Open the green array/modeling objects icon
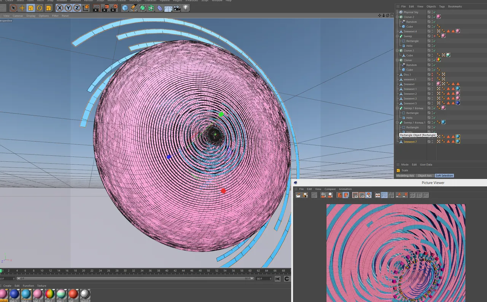Image resolution: width=487 pixels, height=302 pixels. click(x=151, y=8)
